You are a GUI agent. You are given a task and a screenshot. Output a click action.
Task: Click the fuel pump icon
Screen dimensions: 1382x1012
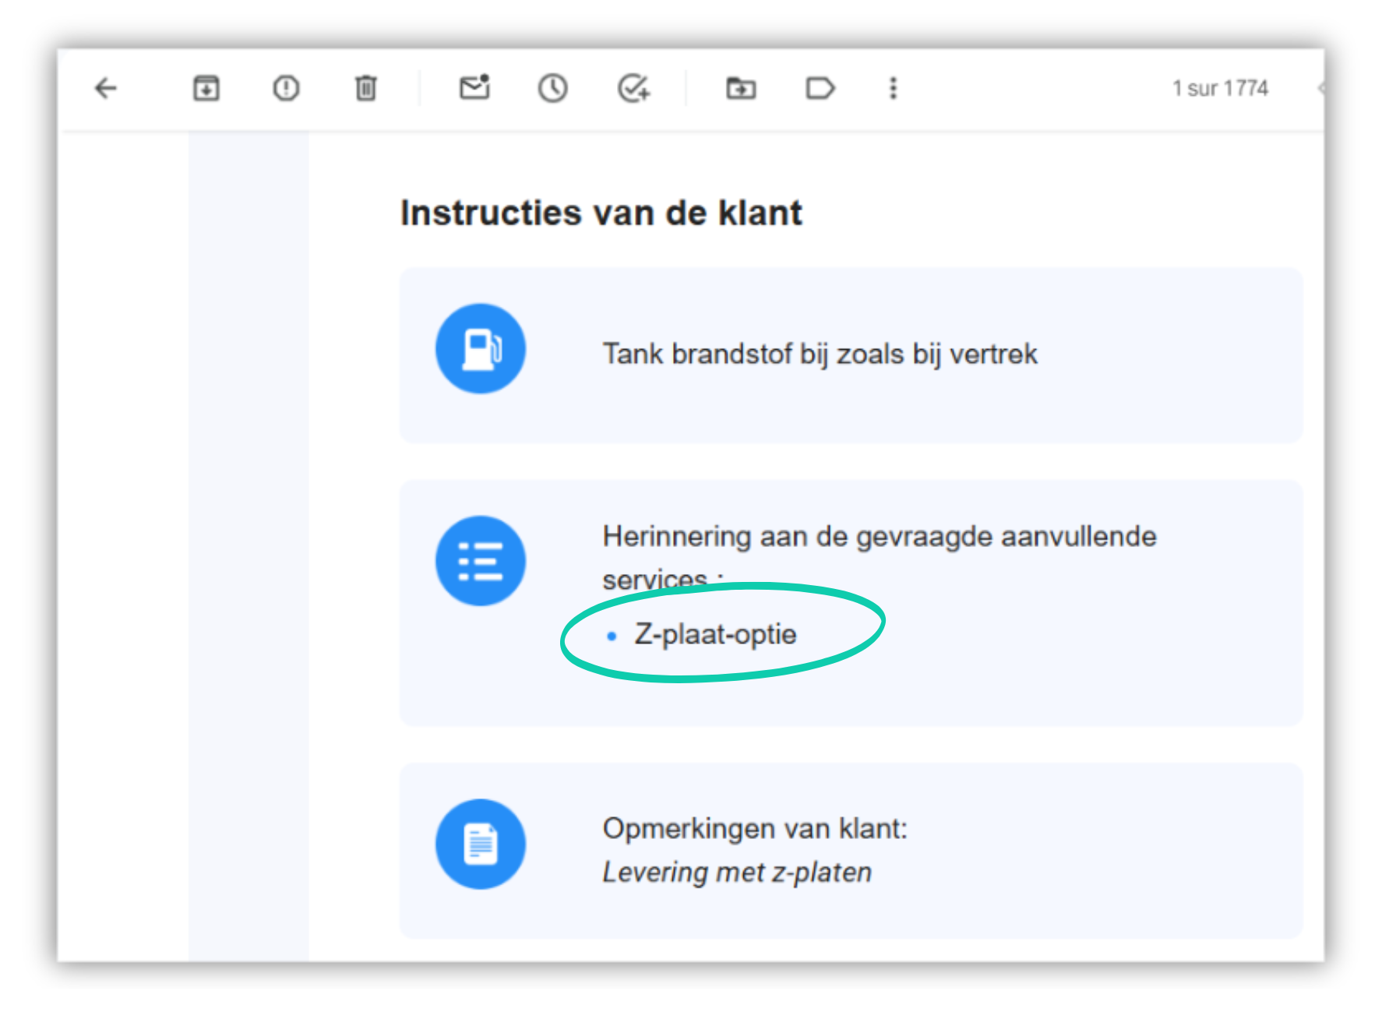(481, 348)
